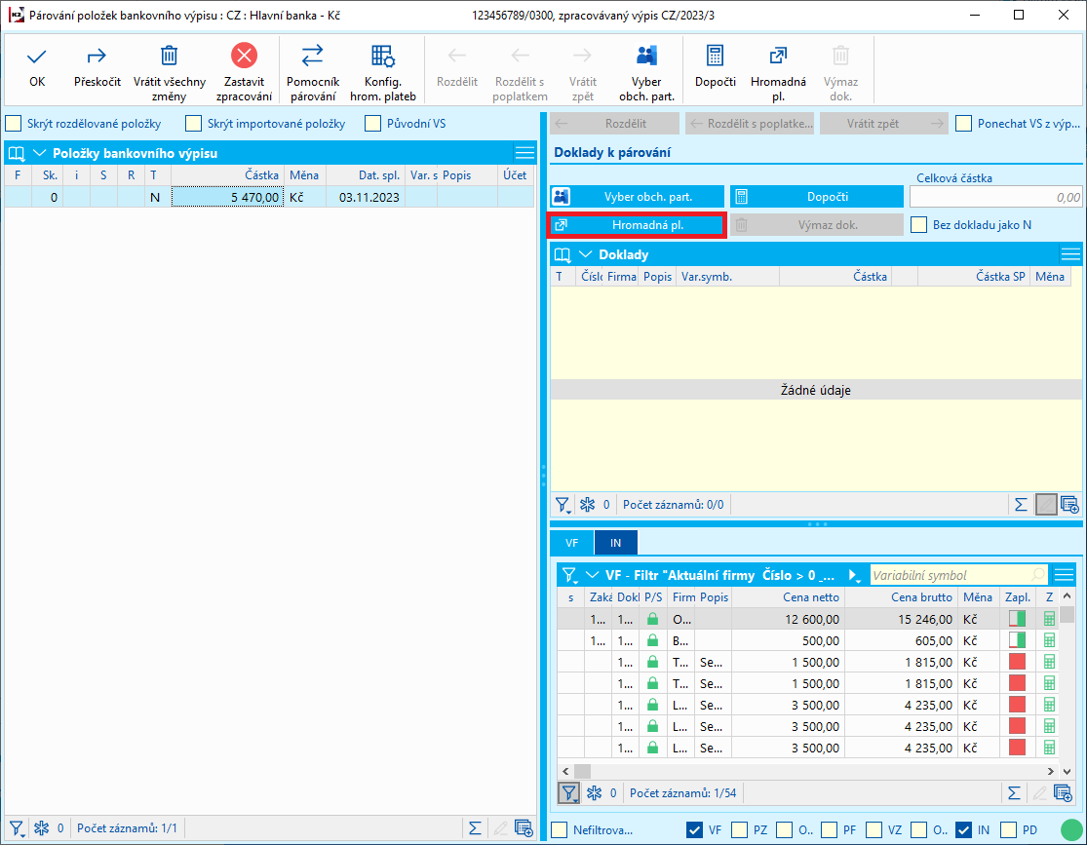Enable Skrýt rozdělované položky checkbox

[14, 124]
